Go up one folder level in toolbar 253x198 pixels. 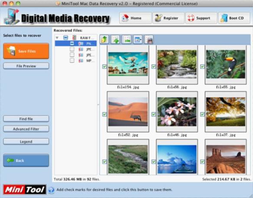(x=104, y=39)
